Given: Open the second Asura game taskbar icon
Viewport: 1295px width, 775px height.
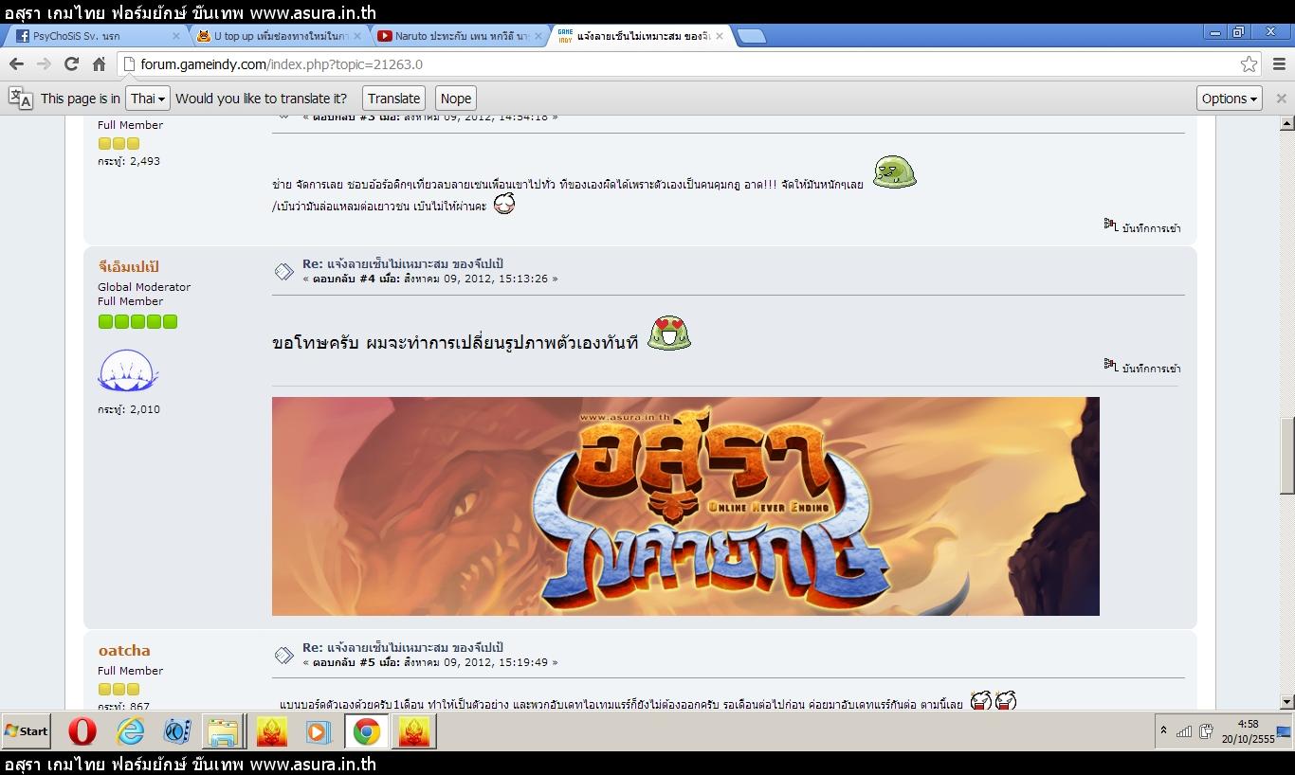Looking at the screenshot, I should [x=414, y=731].
